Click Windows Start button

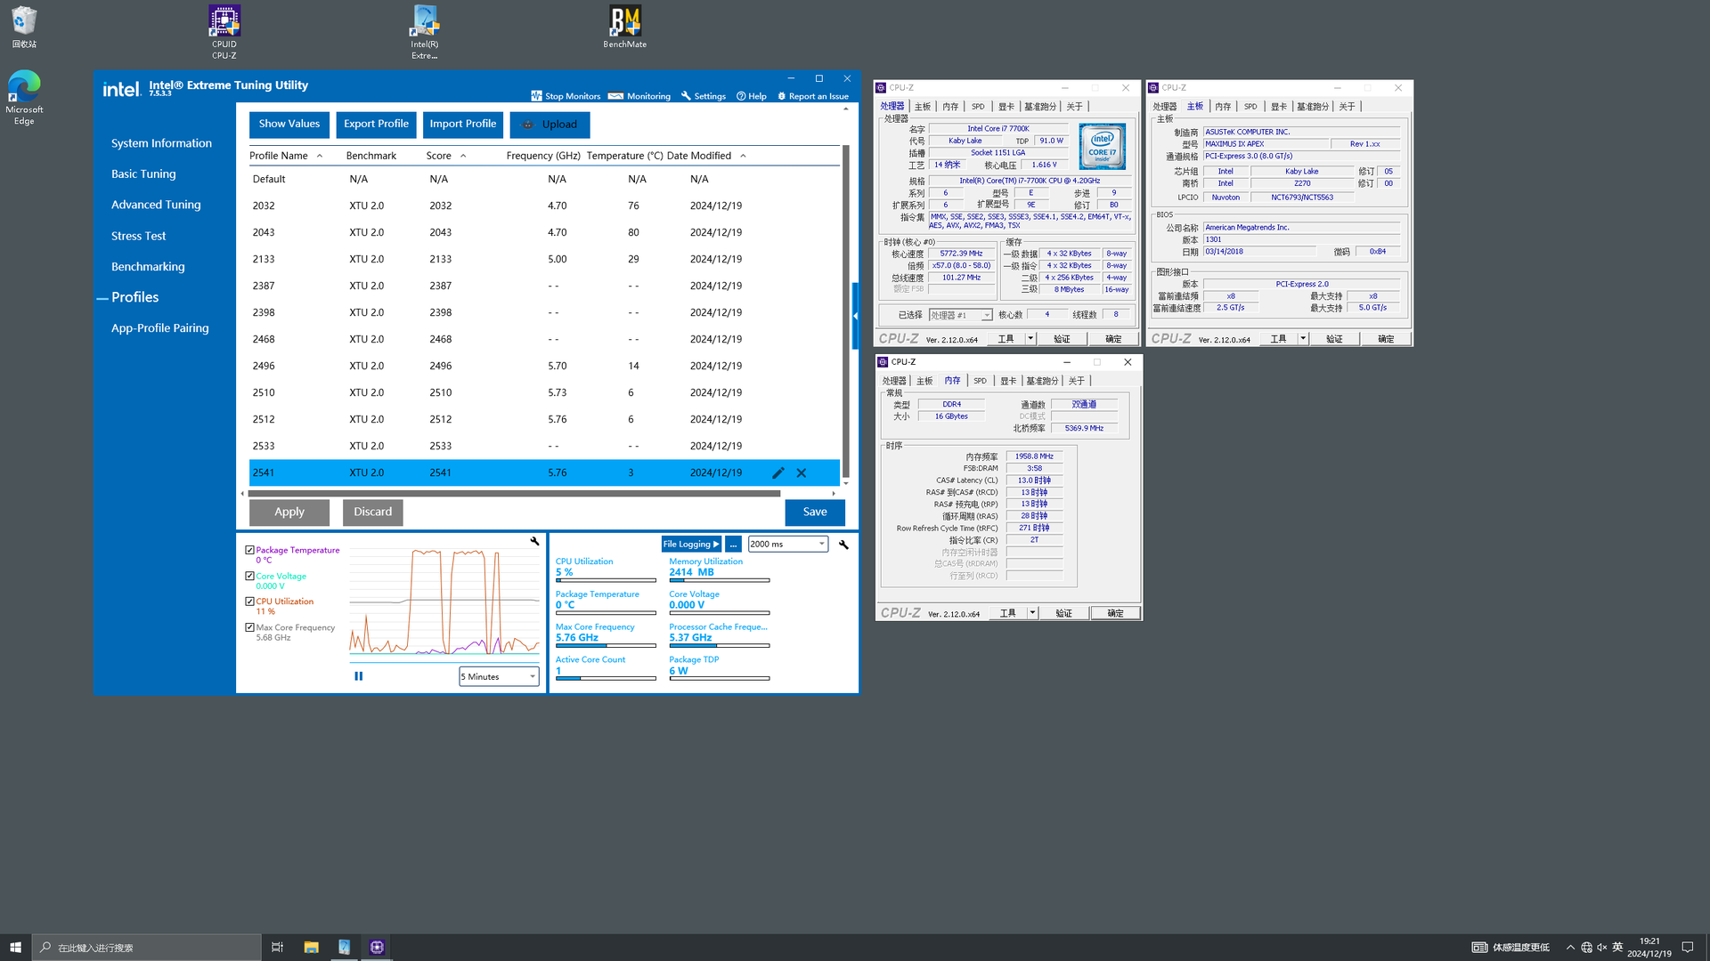click(x=15, y=947)
